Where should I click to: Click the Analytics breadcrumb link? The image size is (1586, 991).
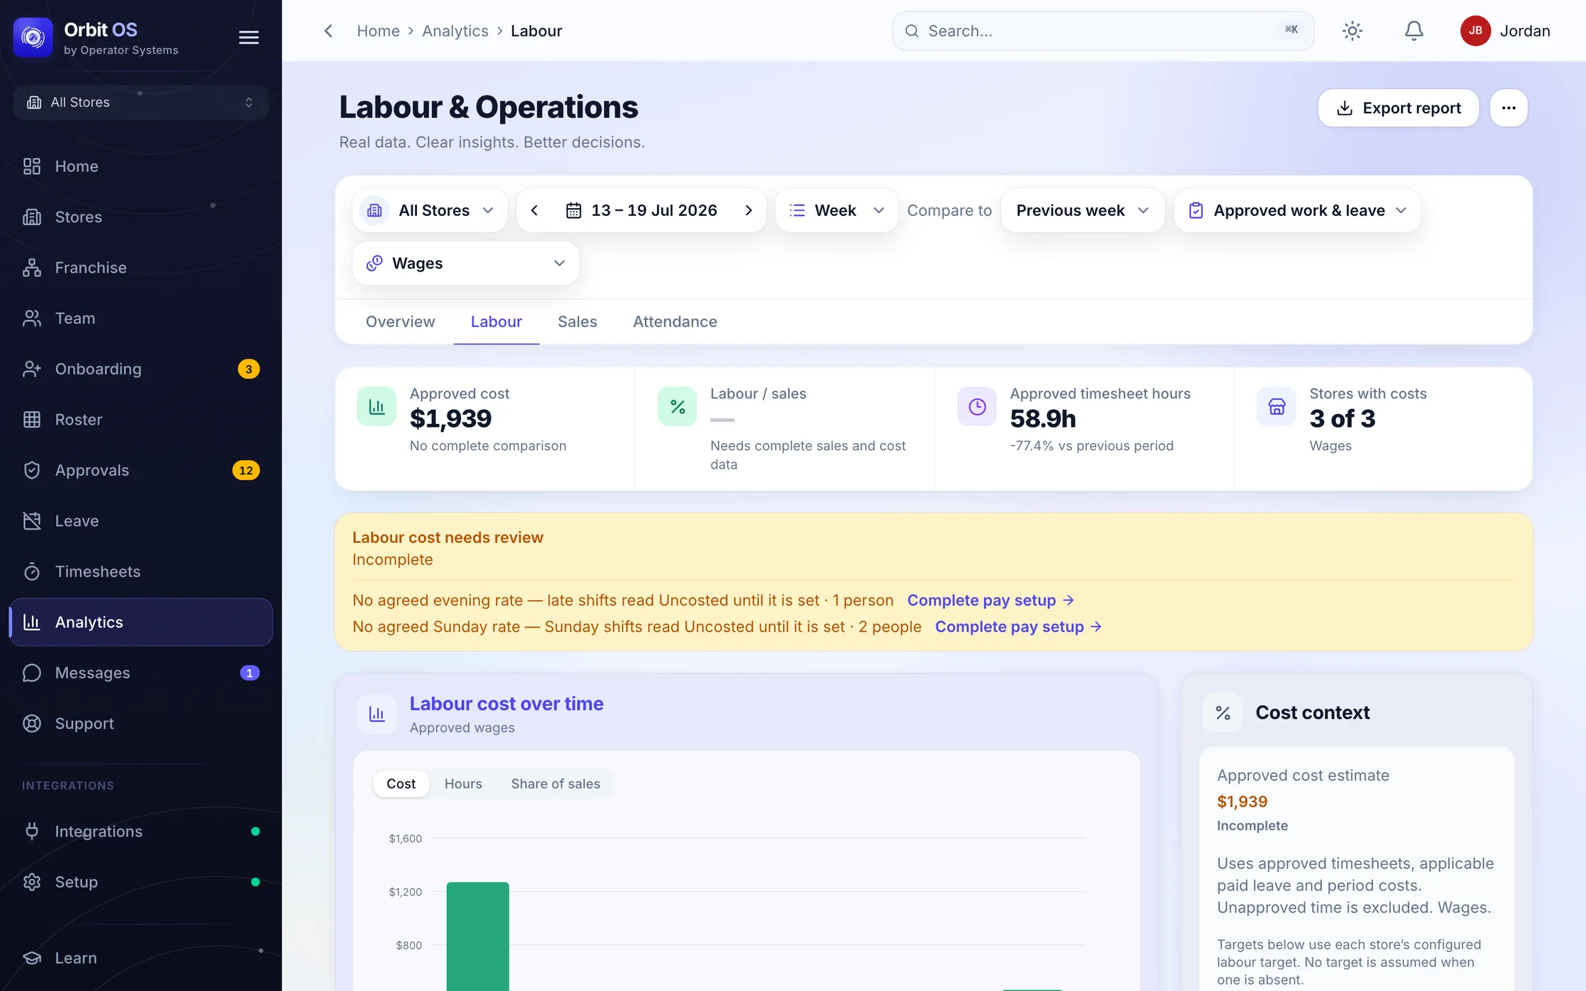coord(455,31)
